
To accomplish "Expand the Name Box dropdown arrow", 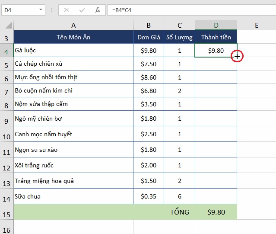I will 41,10.
